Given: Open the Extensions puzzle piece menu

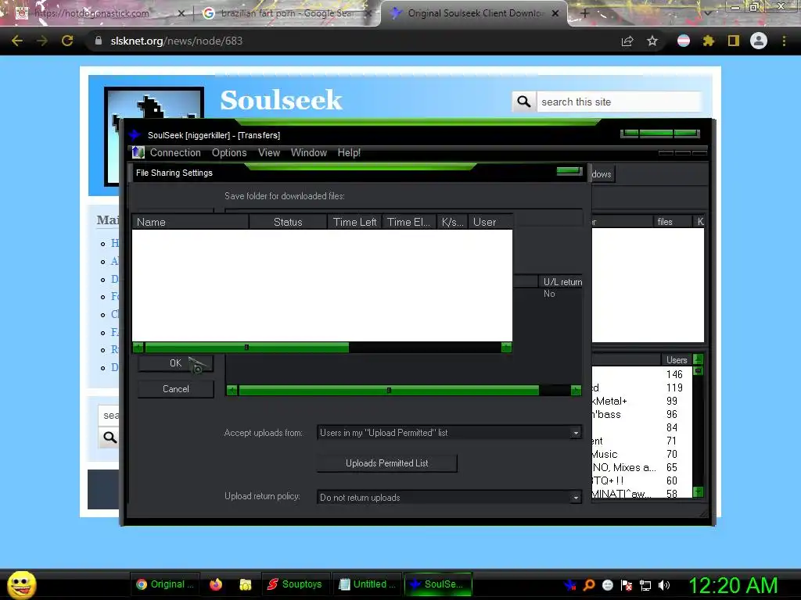Looking at the screenshot, I should point(709,41).
